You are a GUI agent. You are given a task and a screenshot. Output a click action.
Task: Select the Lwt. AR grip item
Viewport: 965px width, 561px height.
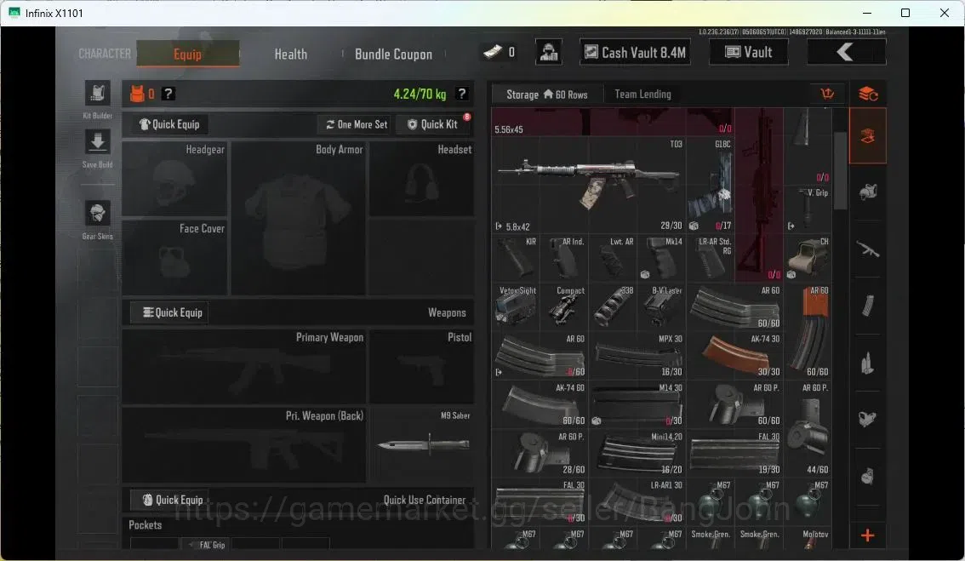tap(613, 258)
